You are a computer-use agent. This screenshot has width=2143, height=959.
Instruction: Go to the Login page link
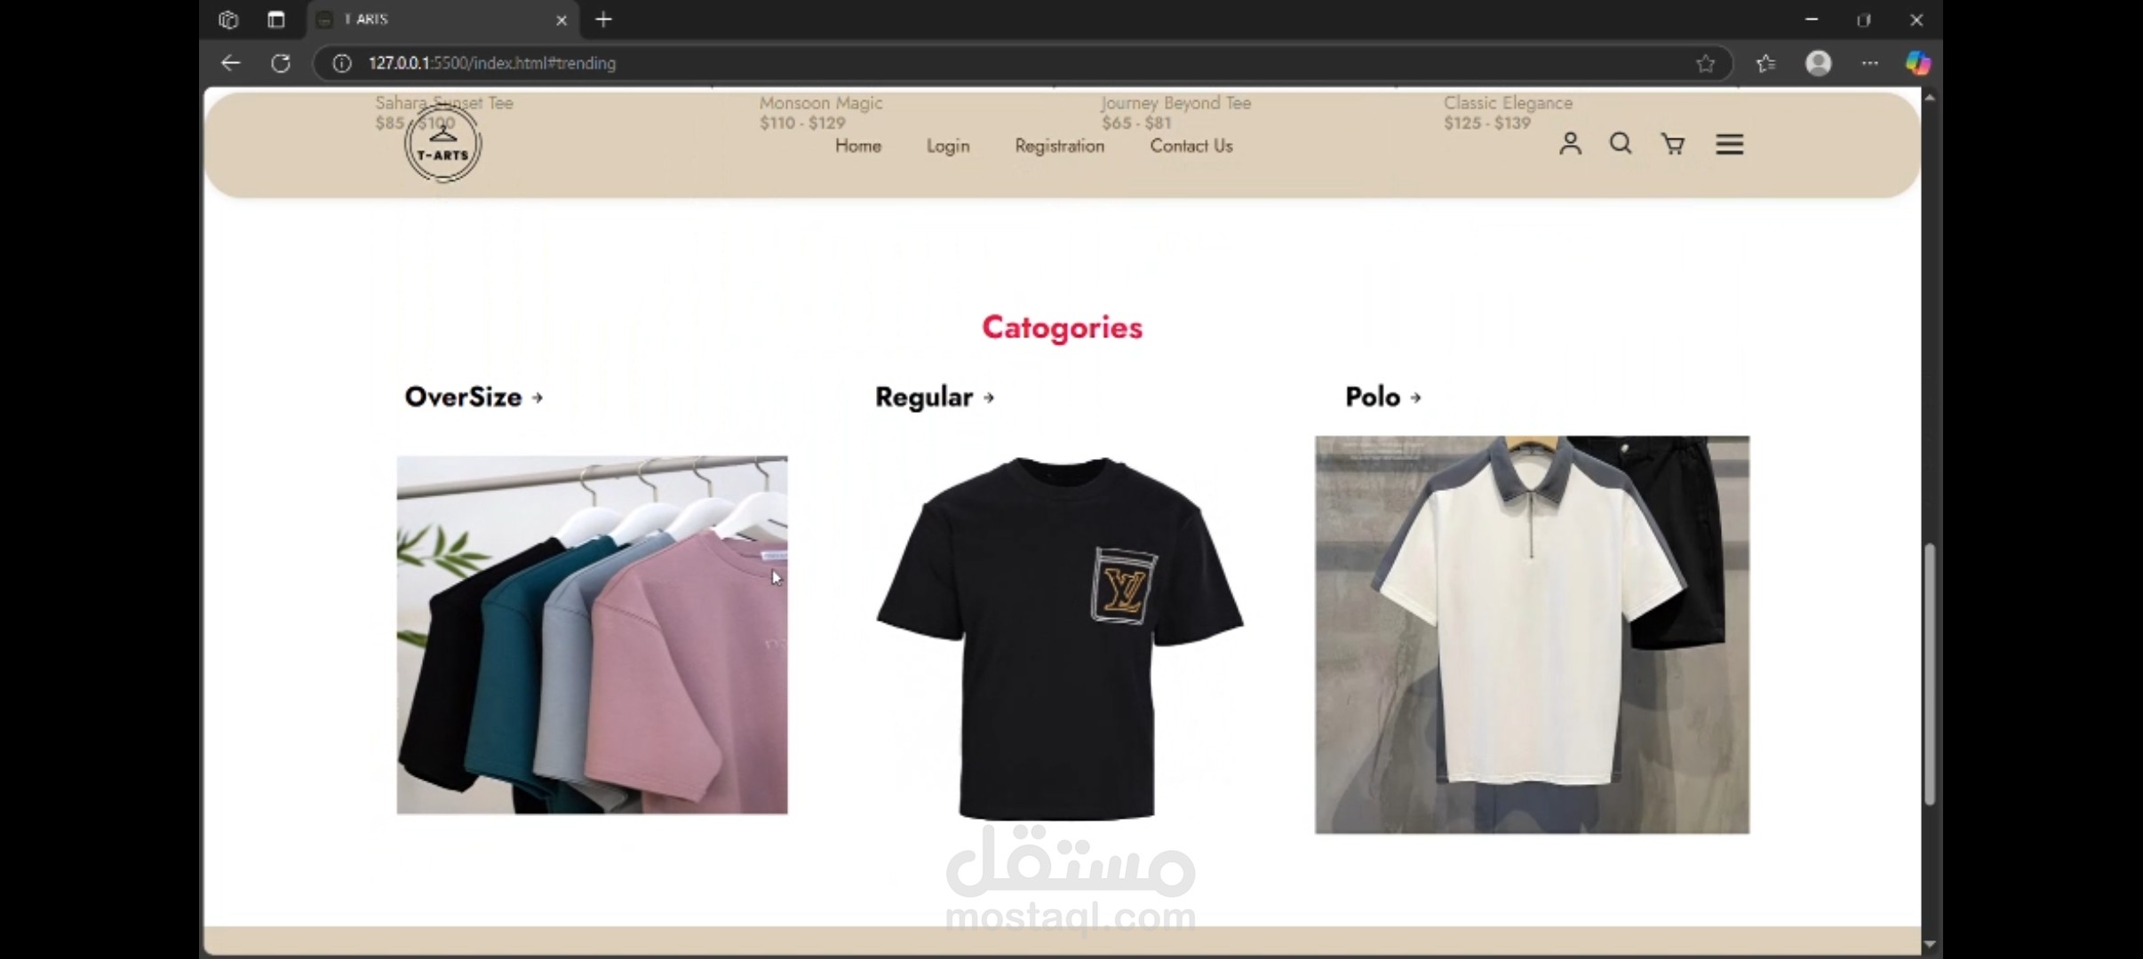pyautogui.click(x=947, y=146)
